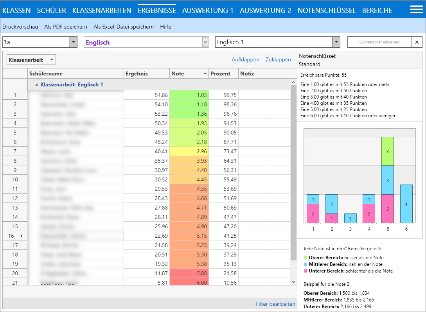Image resolution: width=426 pixels, height=312 pixels.
Task: Switch to the Auswertung 1 tab
Action: point(207,11)
